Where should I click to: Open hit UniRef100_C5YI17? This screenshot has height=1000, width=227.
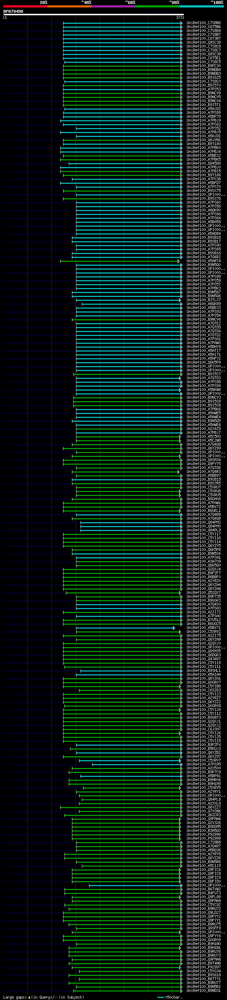click(204, 534)
